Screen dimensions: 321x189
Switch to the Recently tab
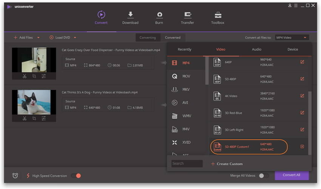tap(184, 49)
